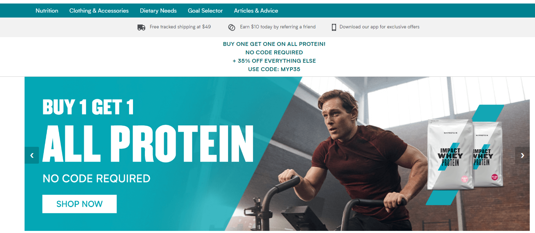Click the ALL PROTEIN banner headline
This screenshot has height=233, width=535.
pos(148,143)
